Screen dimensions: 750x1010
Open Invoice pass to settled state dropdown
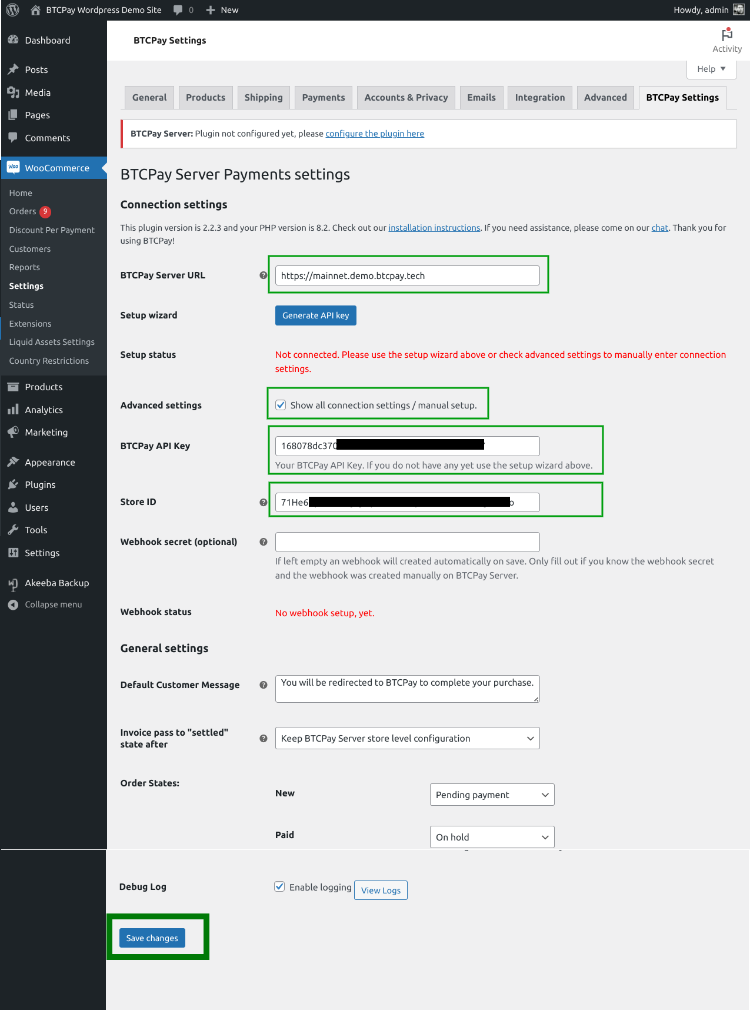[407, 738]
